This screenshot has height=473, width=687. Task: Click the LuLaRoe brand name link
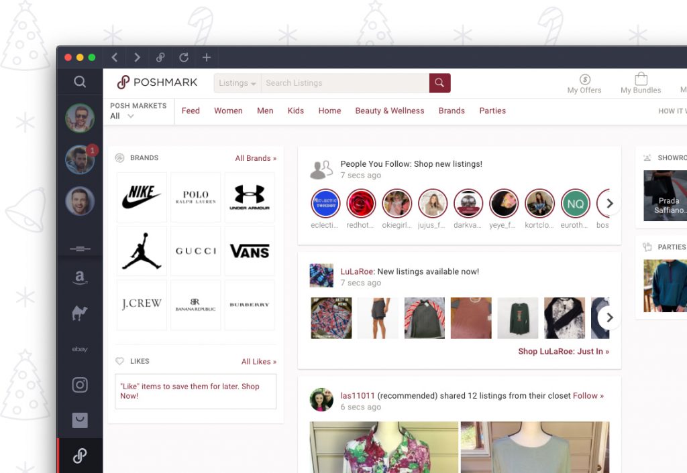357,271
